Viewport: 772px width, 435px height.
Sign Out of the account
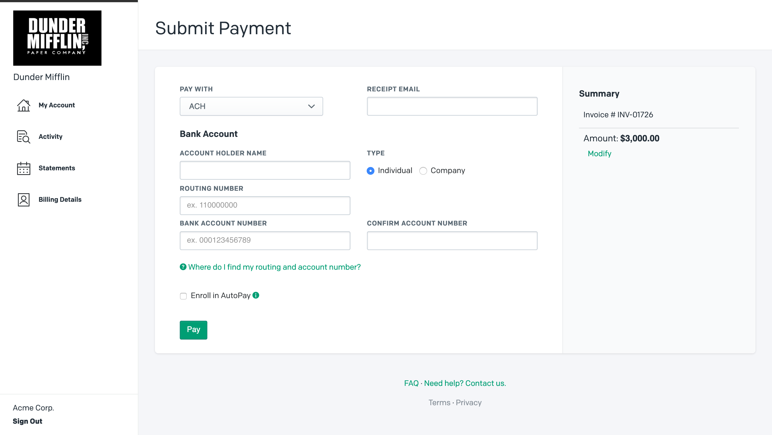coord(28,421)
